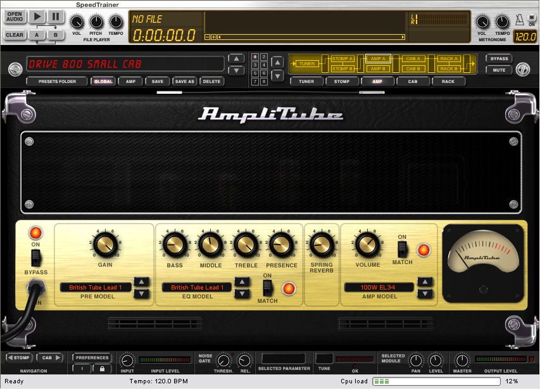540x389 pixels.
Task: Select the AMP preset scope button beside GLOBAL
Action: [x=130, y=82]
